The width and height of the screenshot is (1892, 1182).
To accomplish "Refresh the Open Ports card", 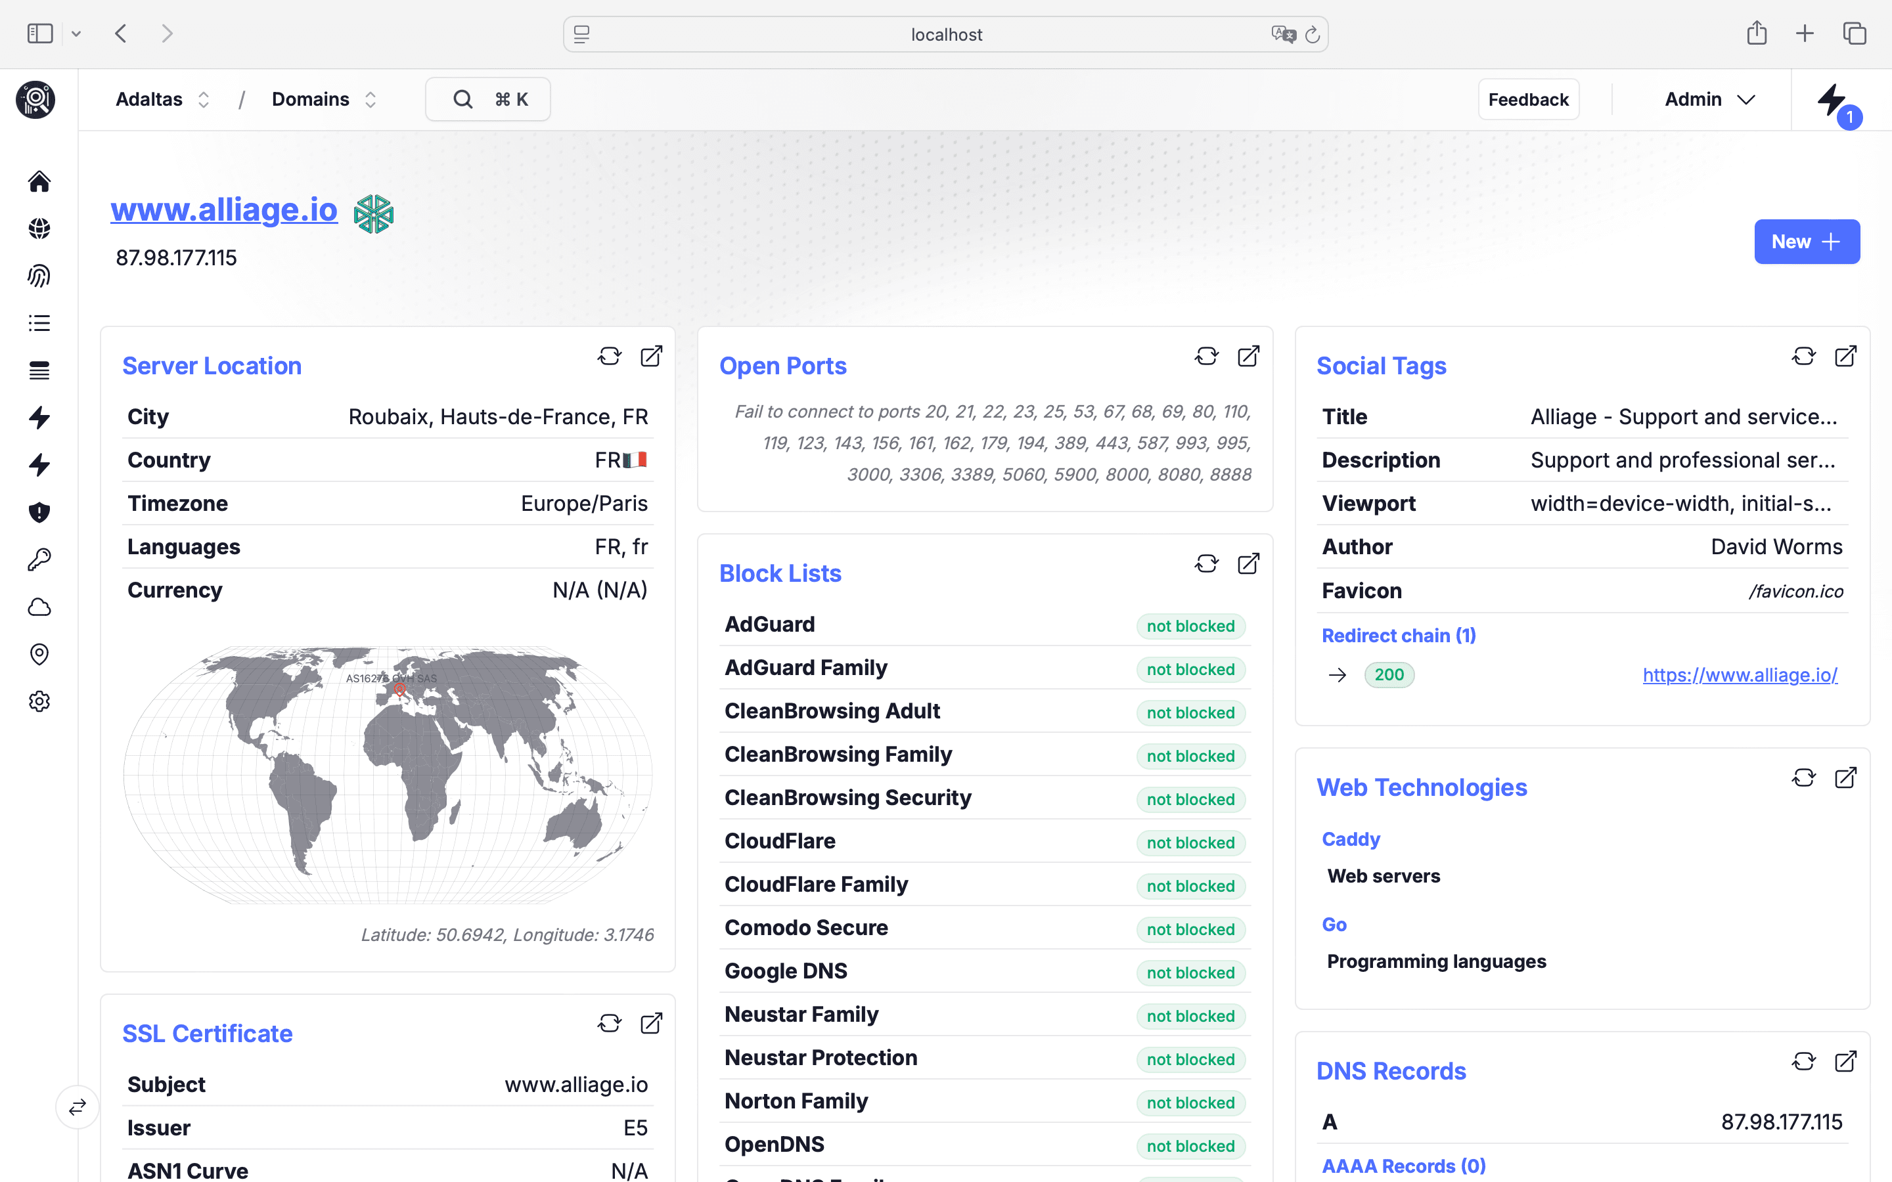I will tap(1206, 357).
